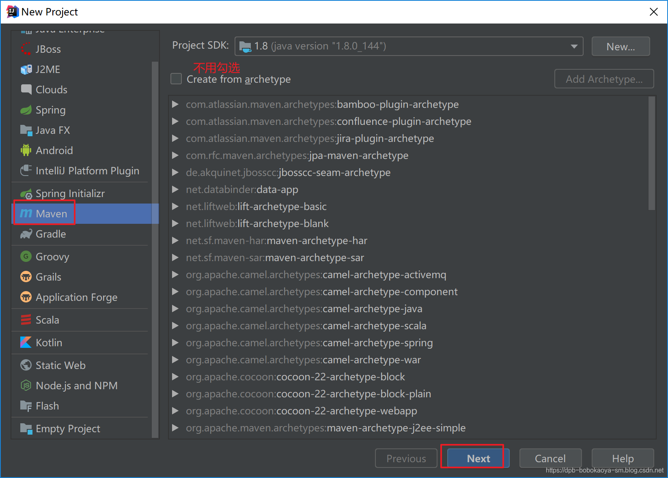Viewport: 668px width, 478px height.
Task: Click project type list scrollbar
Action: point(155,249)
